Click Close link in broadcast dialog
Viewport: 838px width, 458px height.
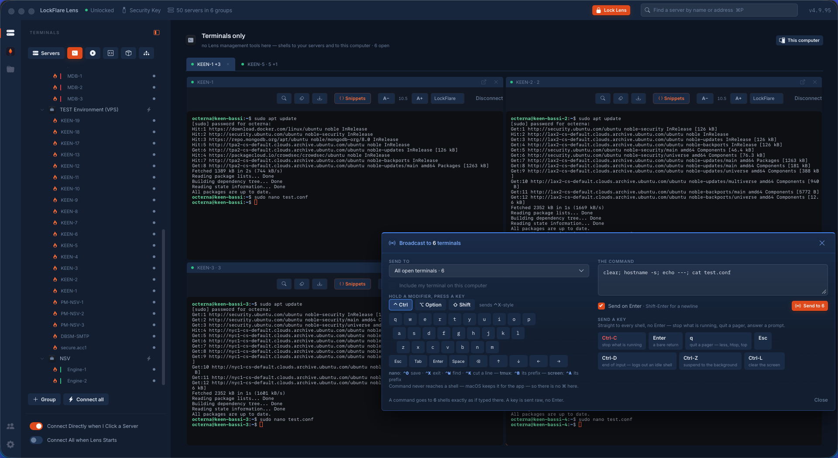[x=821, y=400]
